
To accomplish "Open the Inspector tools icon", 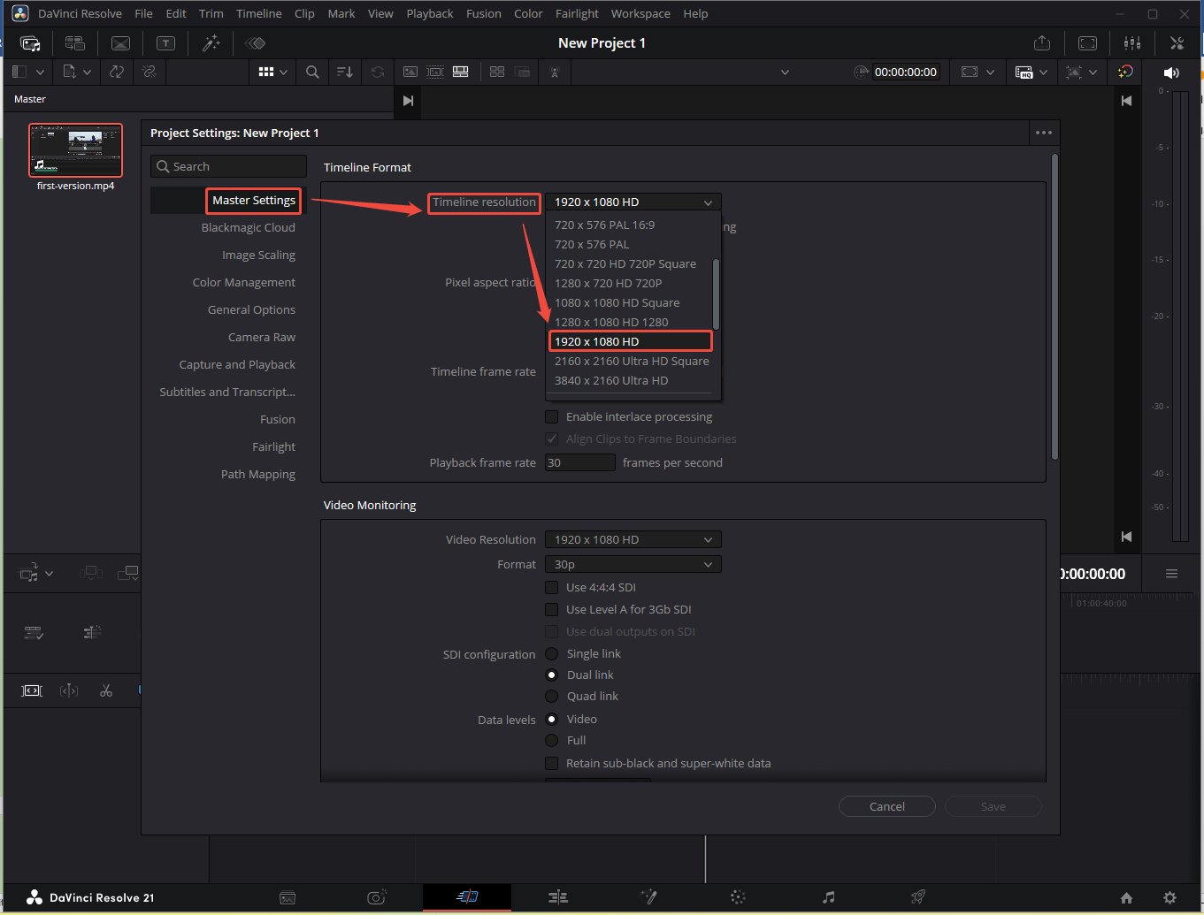I will (1177, 43).
